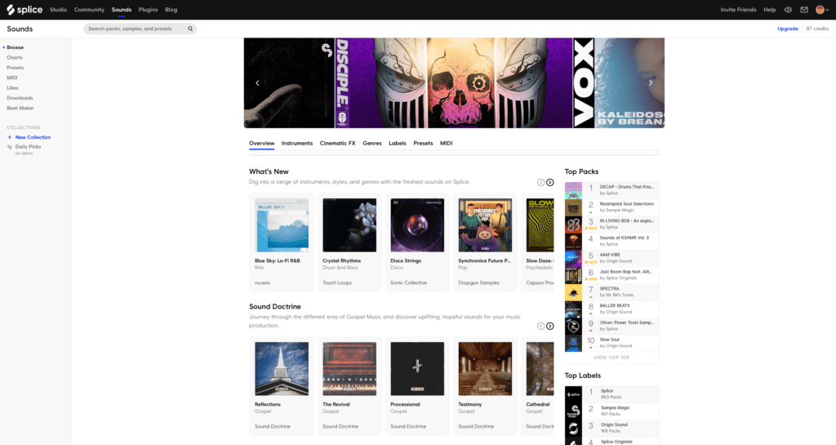Viewport: 836px width, 445px height.
Task: Click the Touch Loops label under Crystal Rhythms
Action: [337, 283]
